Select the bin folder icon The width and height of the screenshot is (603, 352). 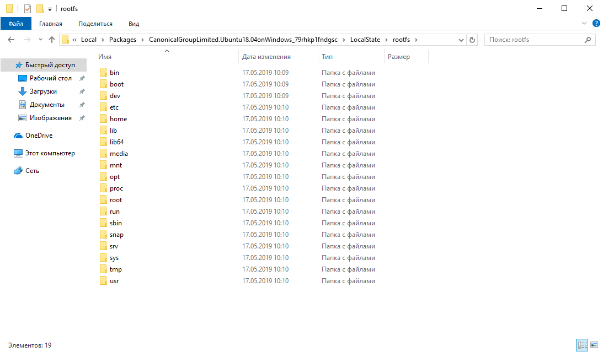point(103,73)
